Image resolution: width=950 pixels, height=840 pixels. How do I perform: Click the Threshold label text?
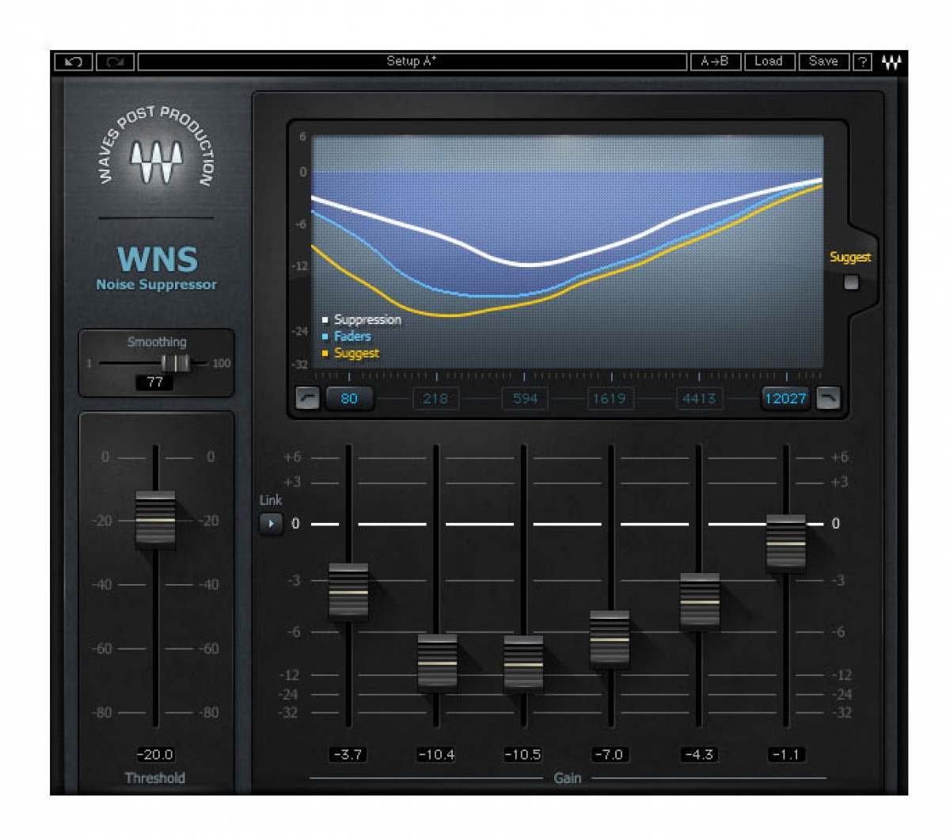point(155,777)
